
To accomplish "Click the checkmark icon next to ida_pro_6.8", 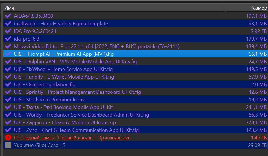I will point(8,39).
